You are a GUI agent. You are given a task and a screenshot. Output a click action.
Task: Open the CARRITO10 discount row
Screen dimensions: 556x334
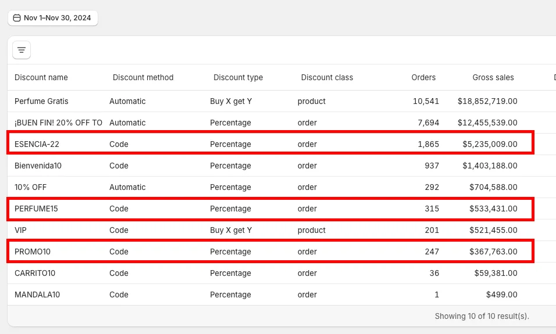coord(35,273)
